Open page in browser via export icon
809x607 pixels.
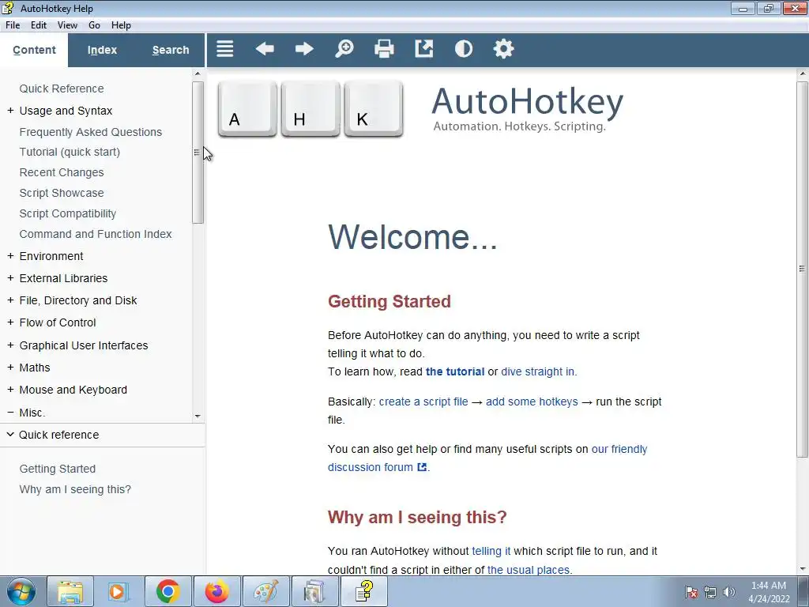pyautogui.click(x=423, y=49)
